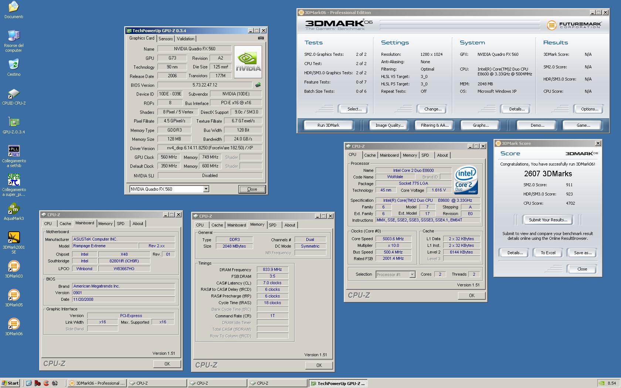Viewport: 621px width, 388px height.
Task: Open the Memory tab in the CPU-Z Mainboard window
Action: click(x=105, y=224)
